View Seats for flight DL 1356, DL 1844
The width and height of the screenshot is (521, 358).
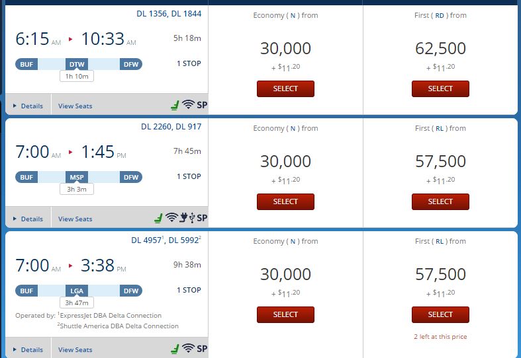pyautogui.click(x=75, y=106)
